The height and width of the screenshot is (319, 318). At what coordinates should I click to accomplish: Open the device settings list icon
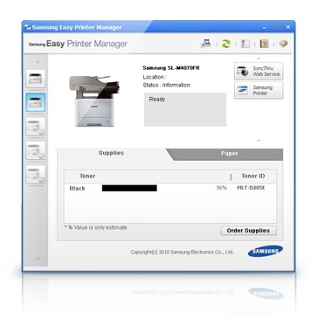245,44
